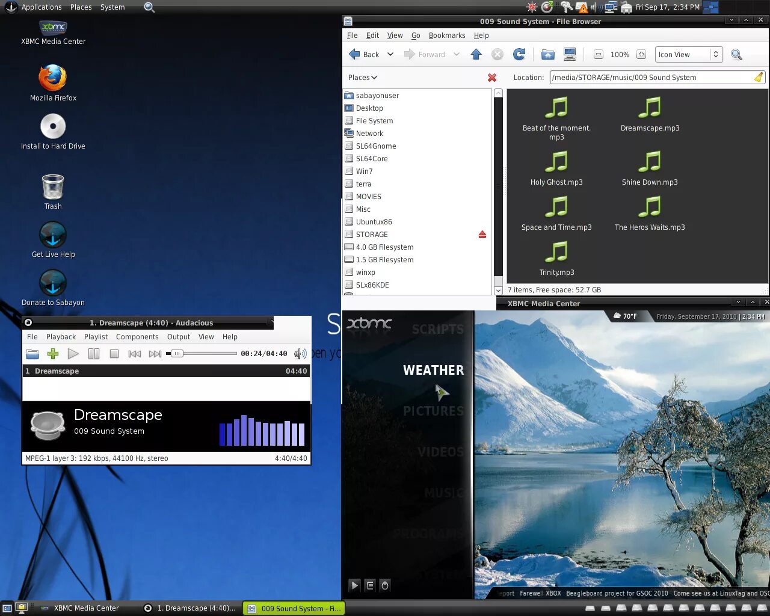
Task: Select Trinity.mp3 file
Action: point(556,259)
